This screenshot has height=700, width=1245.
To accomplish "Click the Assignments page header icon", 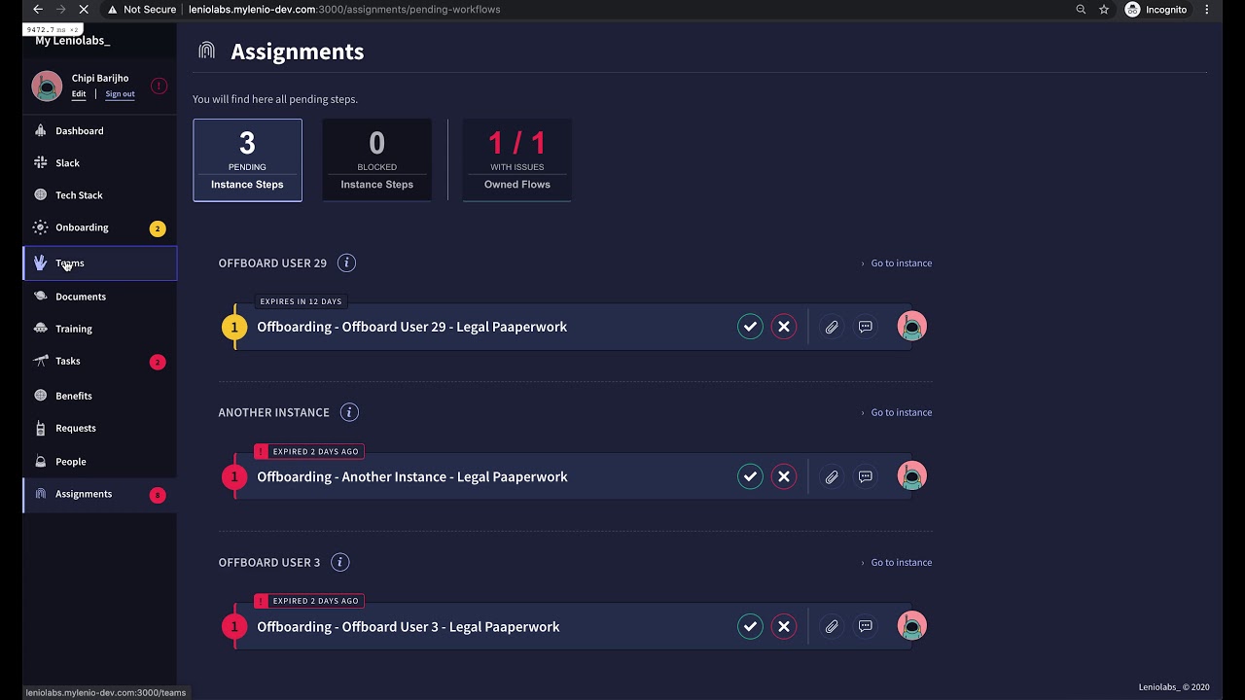I will pos(206,52).
